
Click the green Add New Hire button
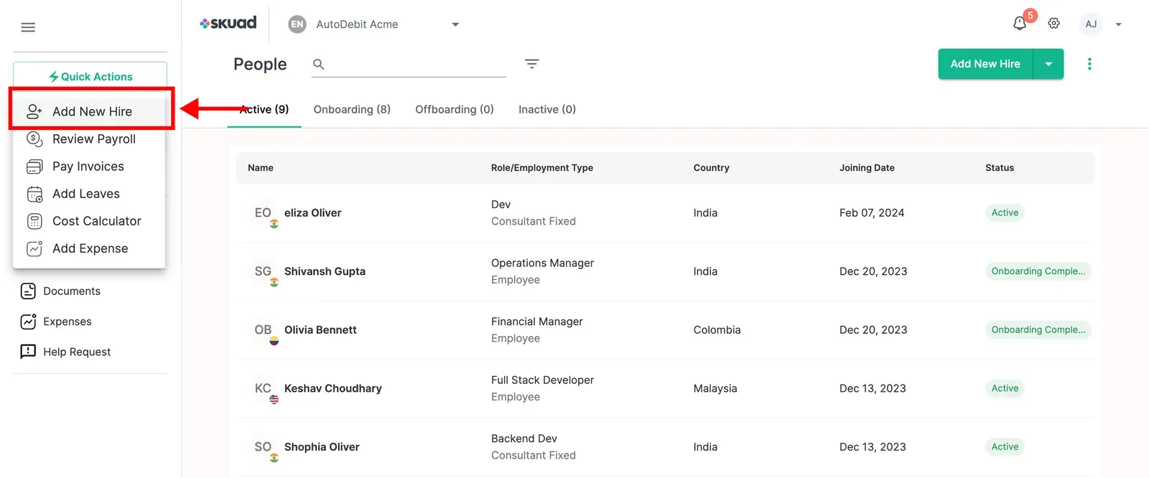[985, 64]
